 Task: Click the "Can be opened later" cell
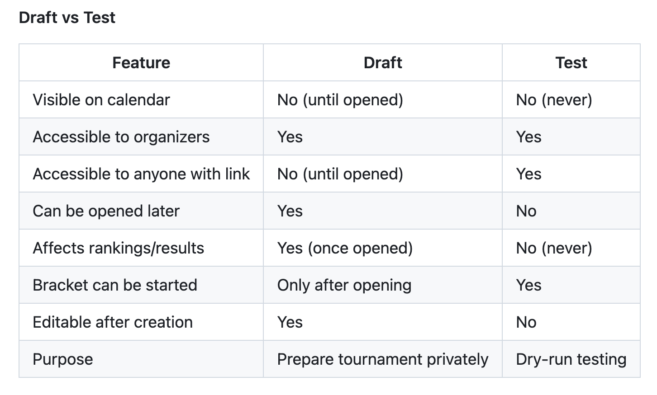point(106,211)
